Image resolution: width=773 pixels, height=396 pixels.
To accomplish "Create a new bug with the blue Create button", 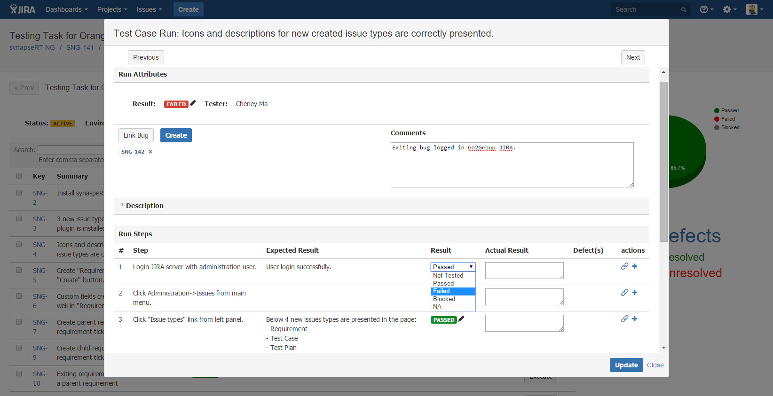I will (176, 135).
